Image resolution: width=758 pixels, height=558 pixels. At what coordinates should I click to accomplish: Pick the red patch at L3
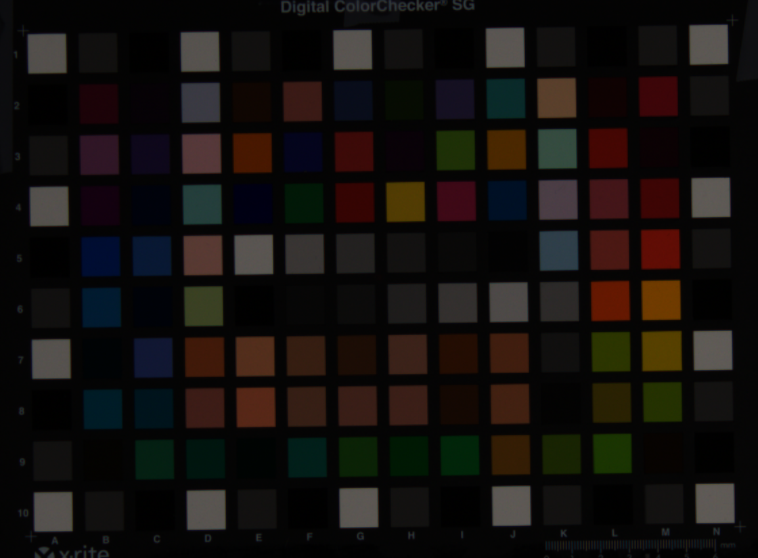608,148
